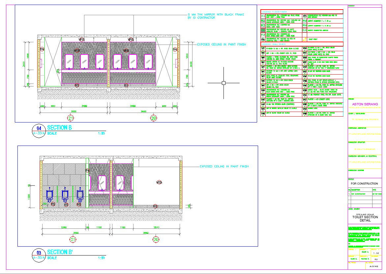Image resolution: width=386 pixels, height=274 pixels.
Task: Click the drawing number 04 title bubble
Action: coord(39,129)
